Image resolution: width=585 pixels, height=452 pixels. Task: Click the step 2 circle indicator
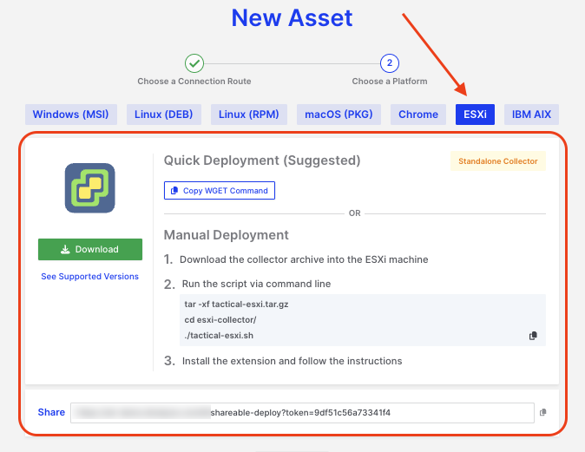click(x=390, y=62)
